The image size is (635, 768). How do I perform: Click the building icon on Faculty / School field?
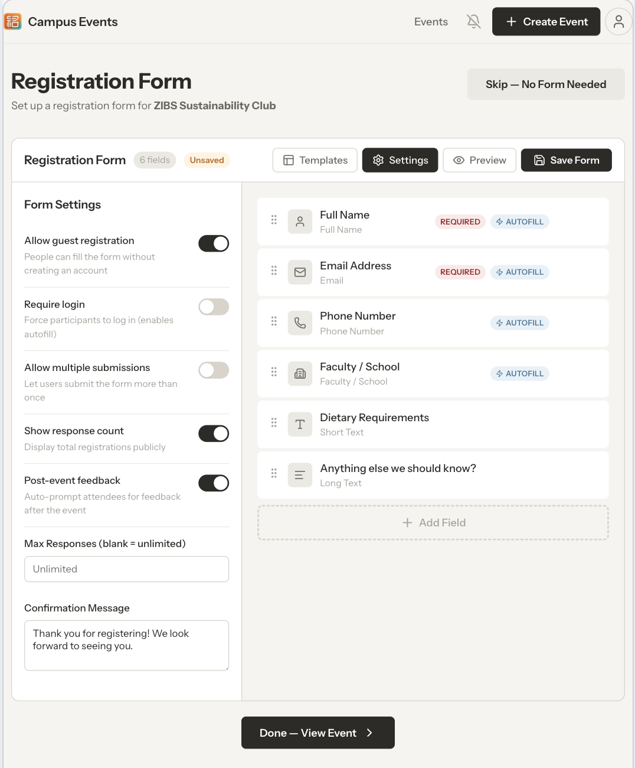click(x=300, y=373)
